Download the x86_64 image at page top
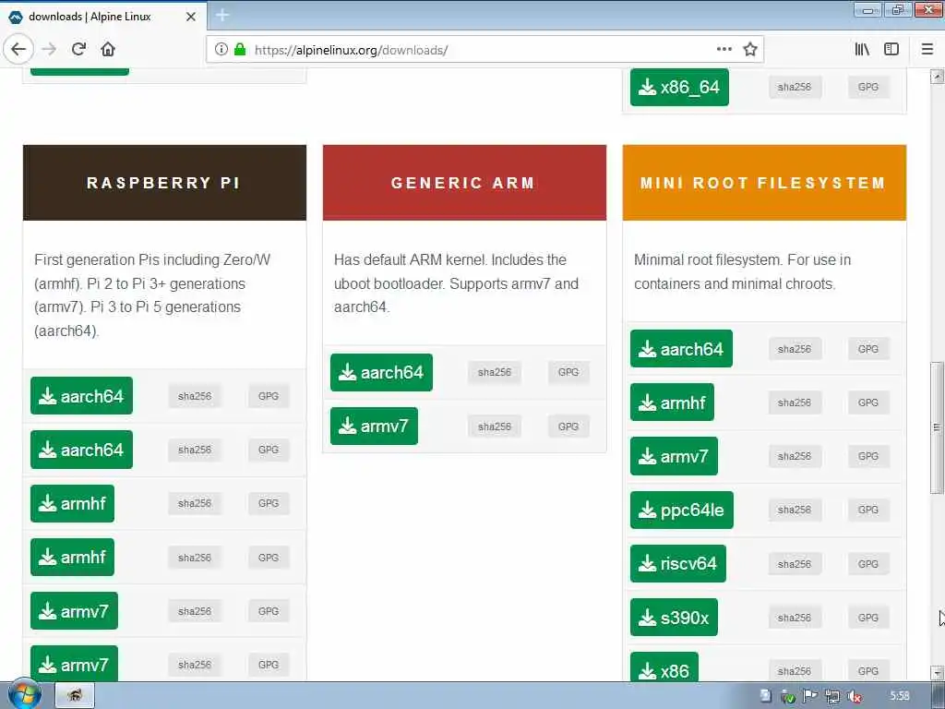945x709 pixels. (679, 87)
